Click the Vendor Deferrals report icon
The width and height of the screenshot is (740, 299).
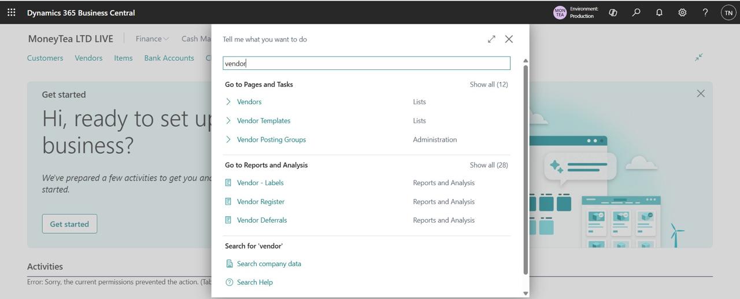(228, 220)
